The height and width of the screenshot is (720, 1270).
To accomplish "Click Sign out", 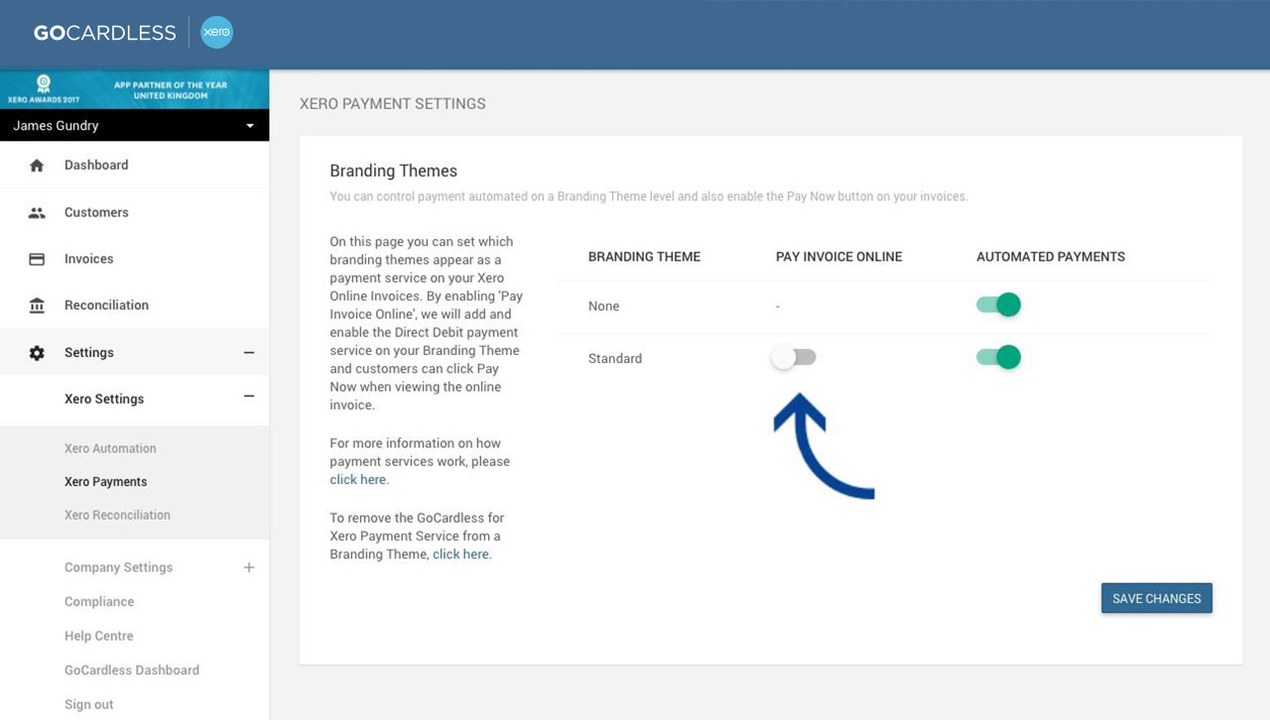I will [x=89, y=704].
